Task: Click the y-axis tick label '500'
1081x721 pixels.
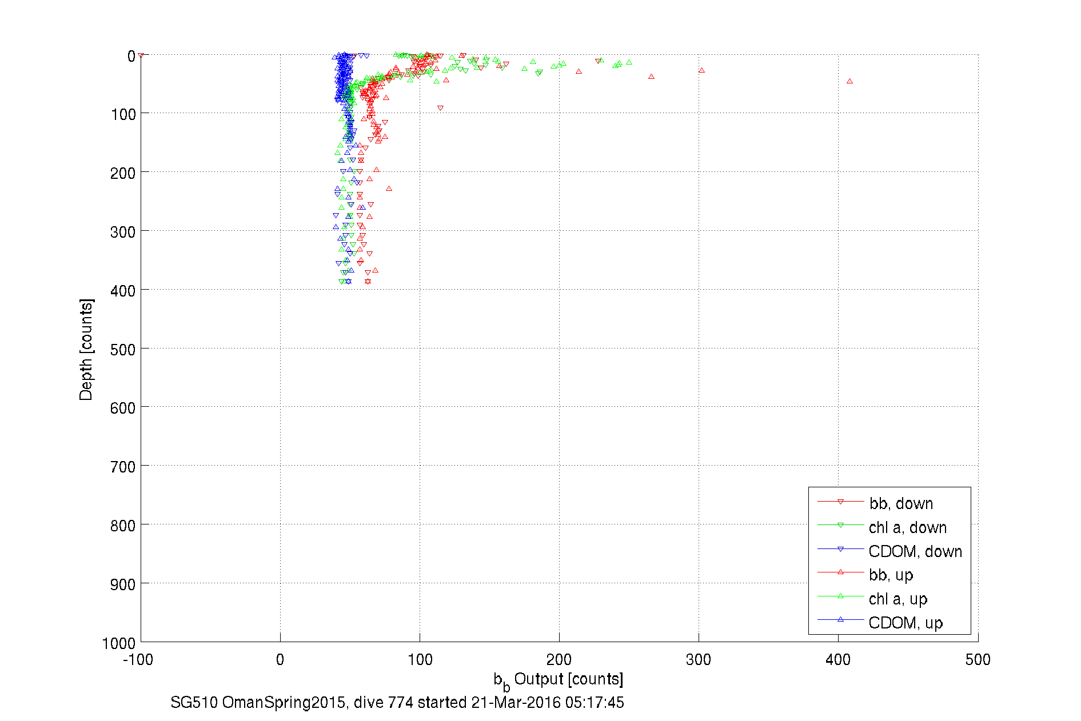Action: [123, 350]
